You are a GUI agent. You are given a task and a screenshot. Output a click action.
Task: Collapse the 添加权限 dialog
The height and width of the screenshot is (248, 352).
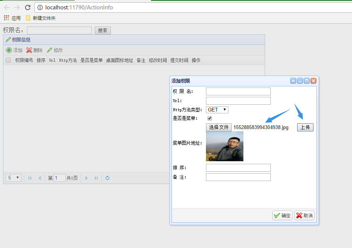(x=293, y=81)
